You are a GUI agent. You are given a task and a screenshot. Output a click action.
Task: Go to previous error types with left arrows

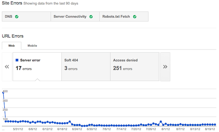(7, 67)
